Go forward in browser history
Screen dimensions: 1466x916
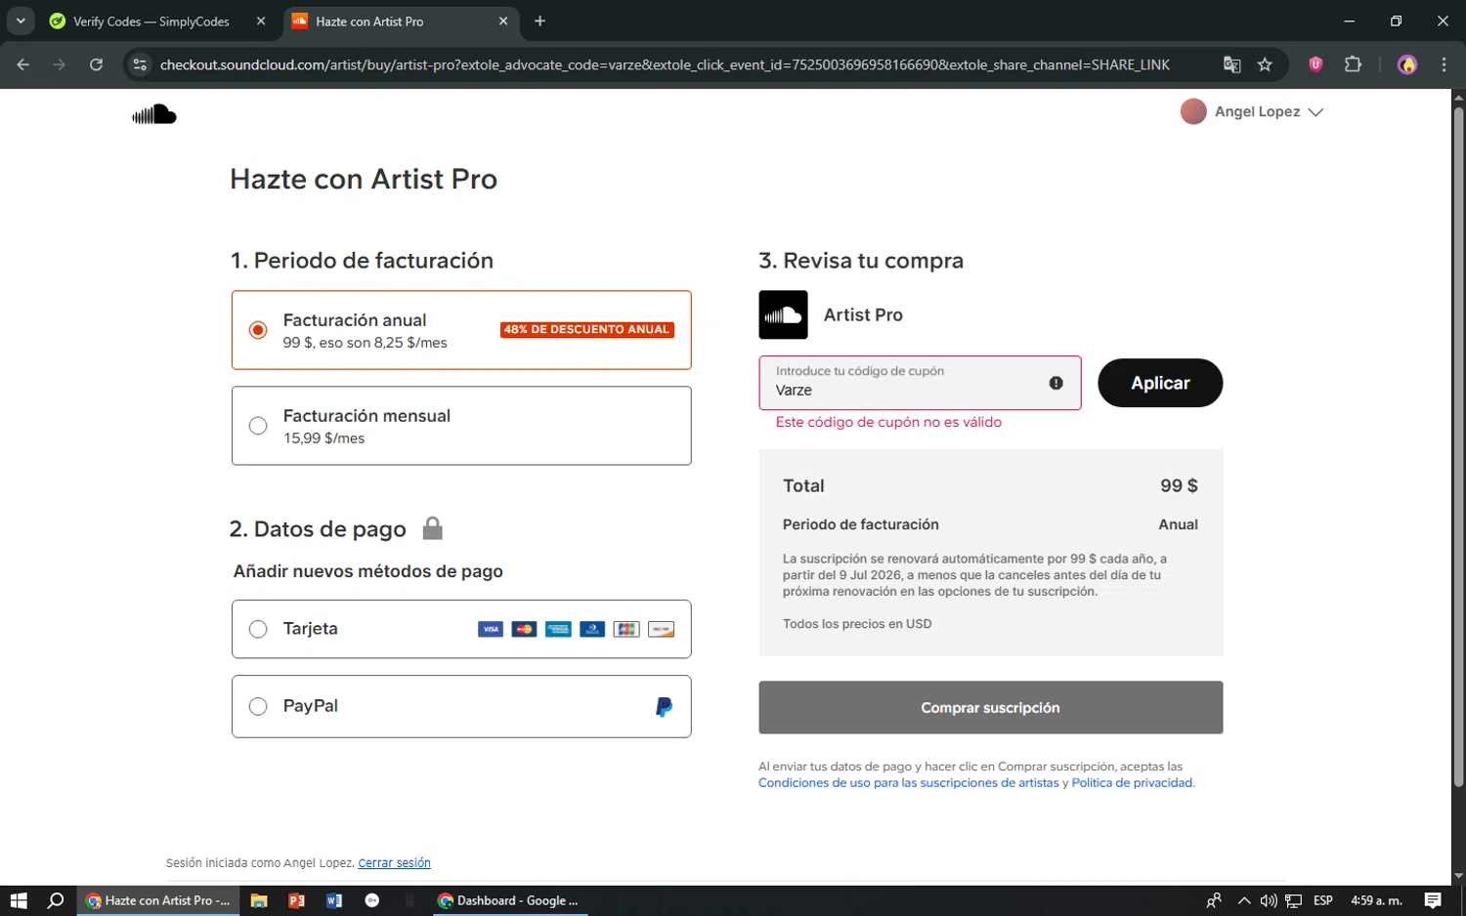coord(60,64)
